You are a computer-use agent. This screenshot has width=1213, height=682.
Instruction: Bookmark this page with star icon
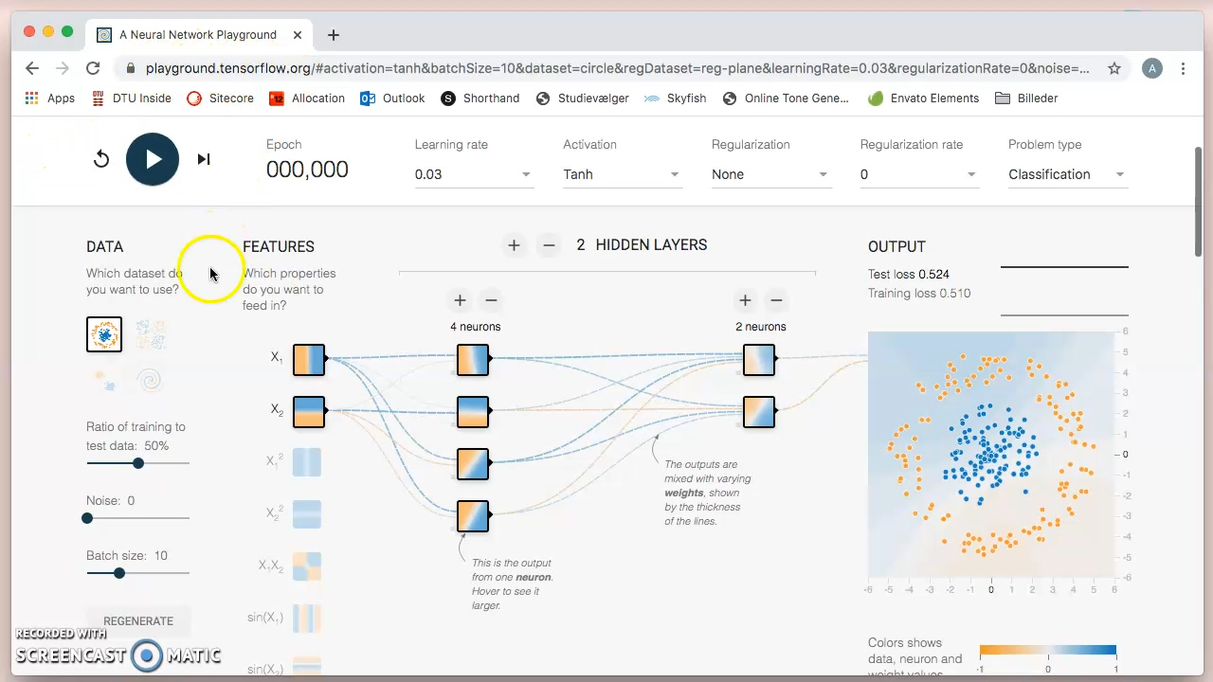tap(1114, 68)
